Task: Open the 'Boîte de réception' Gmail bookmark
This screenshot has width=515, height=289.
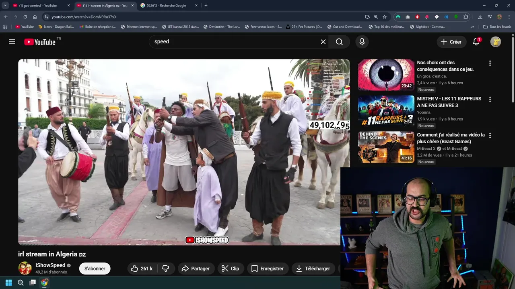Action: tap(97, 27)
